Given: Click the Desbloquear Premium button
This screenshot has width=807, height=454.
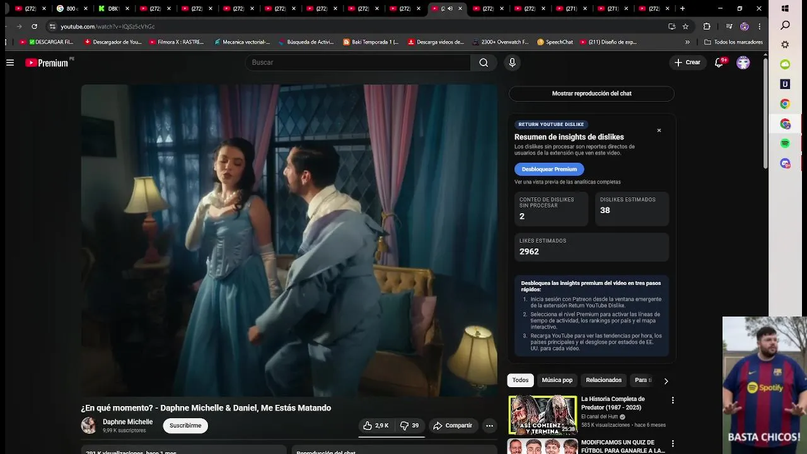Looking at the screenshot, I should click(549, 169).
